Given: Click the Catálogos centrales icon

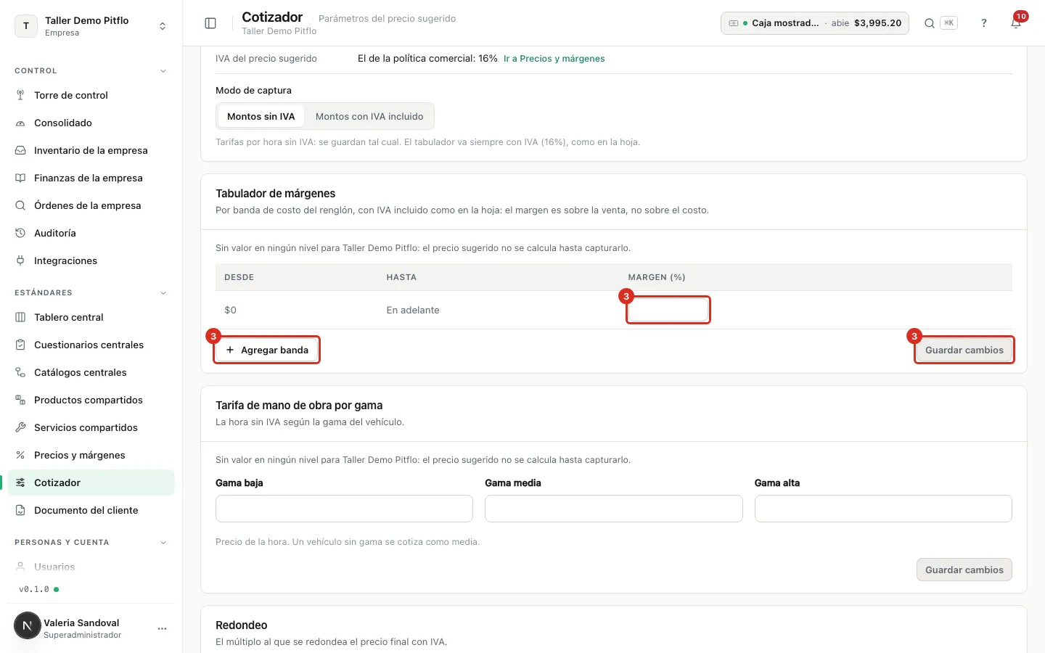Looking at the screenshot, I should [x=20, y=372].
